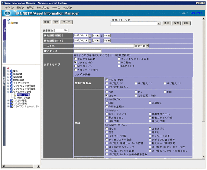Click the 本社 folder icon
This screenshot has width=207, height=170.
coord(12,23)
